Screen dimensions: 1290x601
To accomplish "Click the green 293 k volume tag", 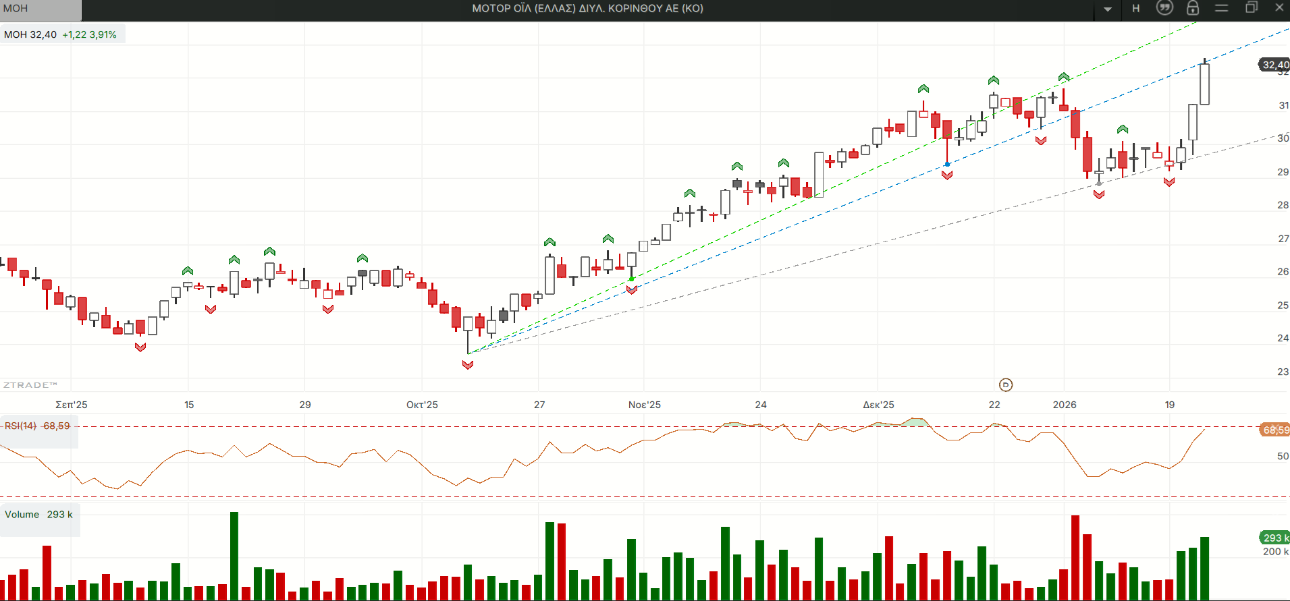I will (1275, 538).
